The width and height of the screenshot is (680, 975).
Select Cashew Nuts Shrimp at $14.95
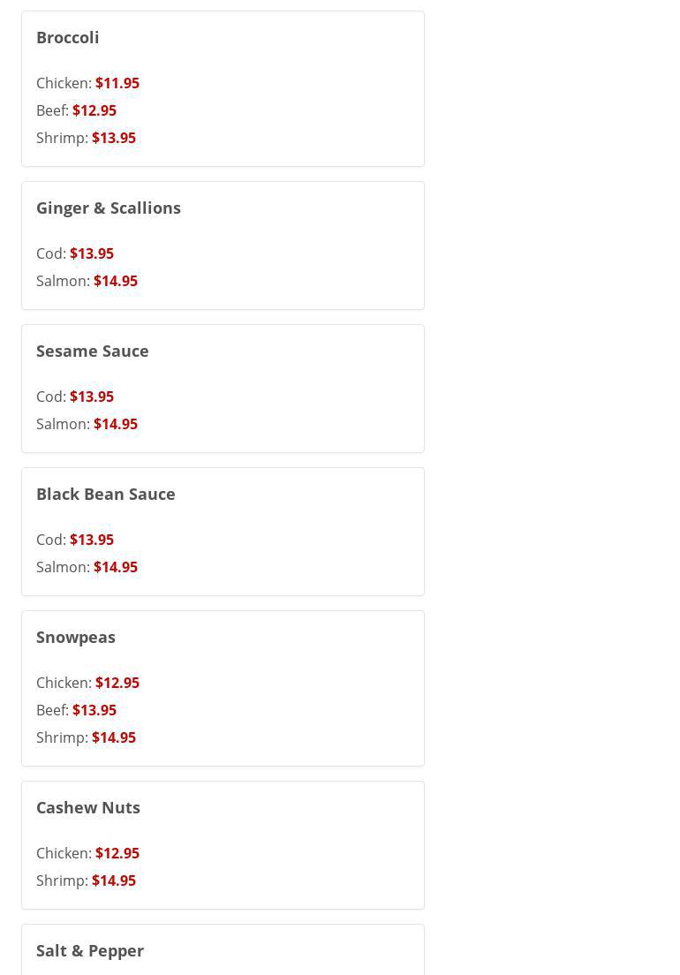(x=86, y=881)
